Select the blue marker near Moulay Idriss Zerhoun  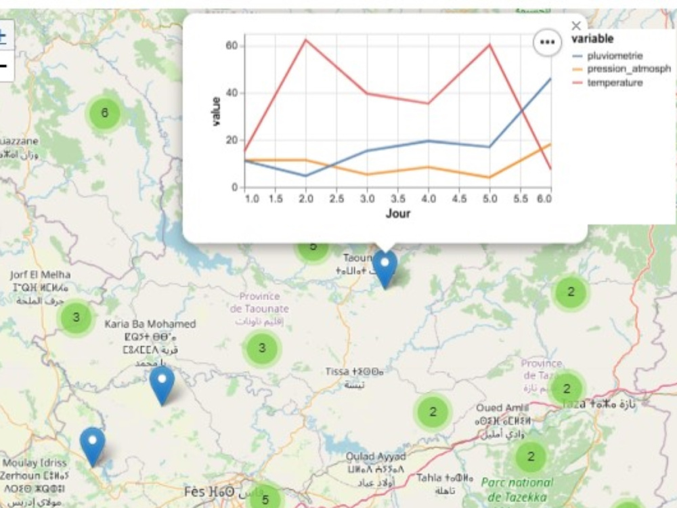tap(92, 447)
